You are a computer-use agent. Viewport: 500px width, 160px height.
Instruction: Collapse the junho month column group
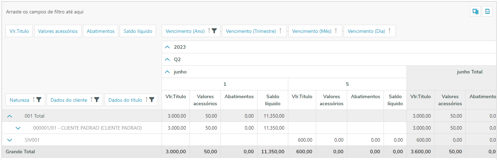point(167,72)
